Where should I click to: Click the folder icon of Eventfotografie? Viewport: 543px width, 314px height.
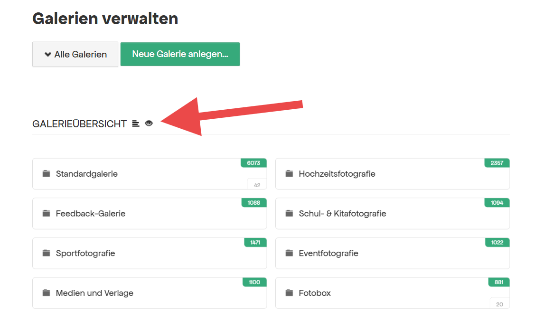[x=289, y=253]
